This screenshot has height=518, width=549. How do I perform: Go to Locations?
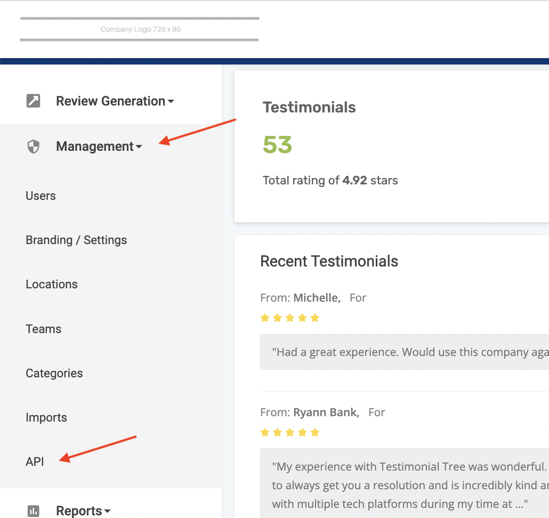52,284
